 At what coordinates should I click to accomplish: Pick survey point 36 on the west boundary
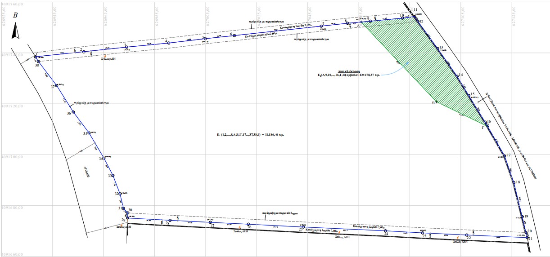click(x=73, y=112)
